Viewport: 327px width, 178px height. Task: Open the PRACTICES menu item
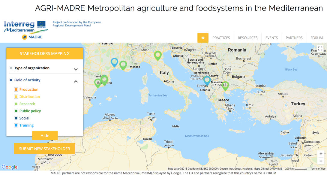pos(221,38)
